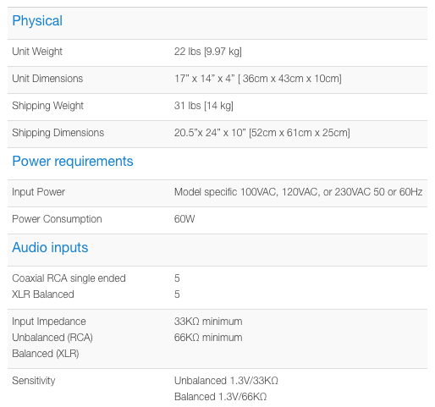The width and height of the screenshot is (435, 407).
Task: Select the Power Consumption label
Action: tap(57, 219)
